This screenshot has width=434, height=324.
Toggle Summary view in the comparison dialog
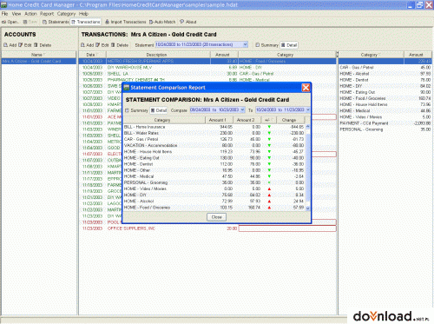pos(136,110)
